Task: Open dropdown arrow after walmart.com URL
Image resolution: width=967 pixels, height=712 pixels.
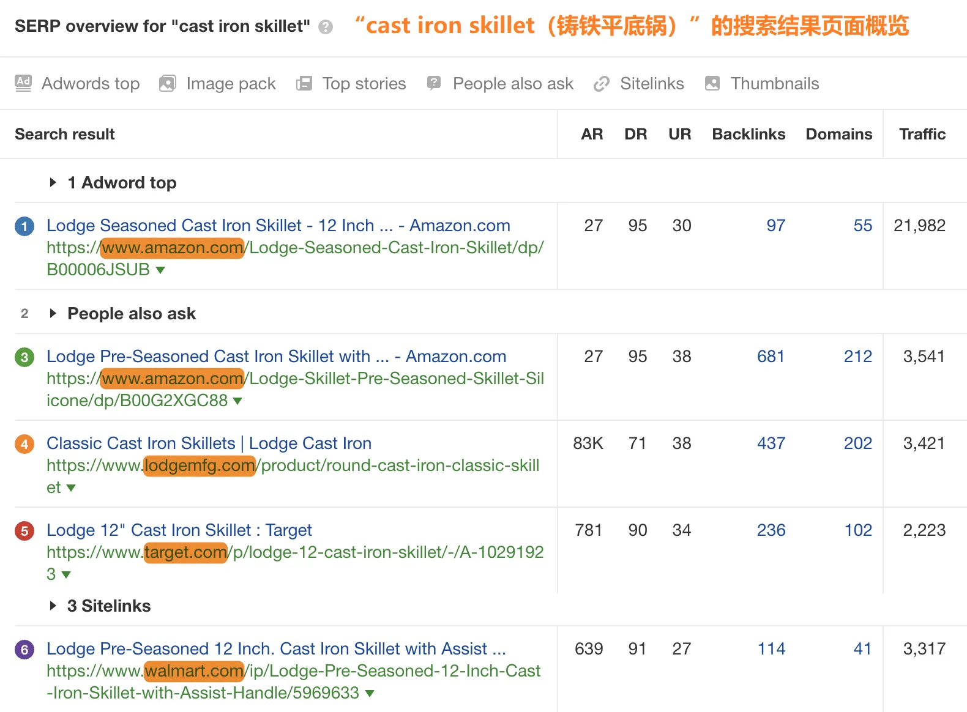Action: [x=369, y=693]
